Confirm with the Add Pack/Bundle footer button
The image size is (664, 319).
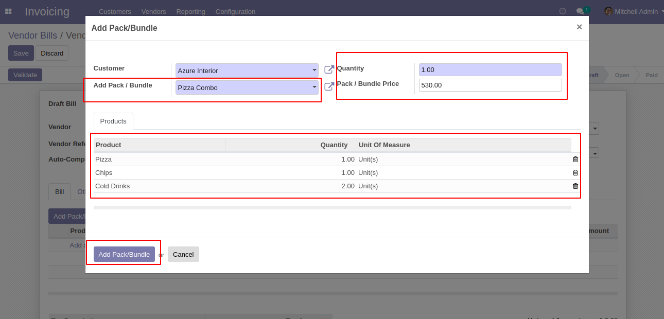coord(124,254)
